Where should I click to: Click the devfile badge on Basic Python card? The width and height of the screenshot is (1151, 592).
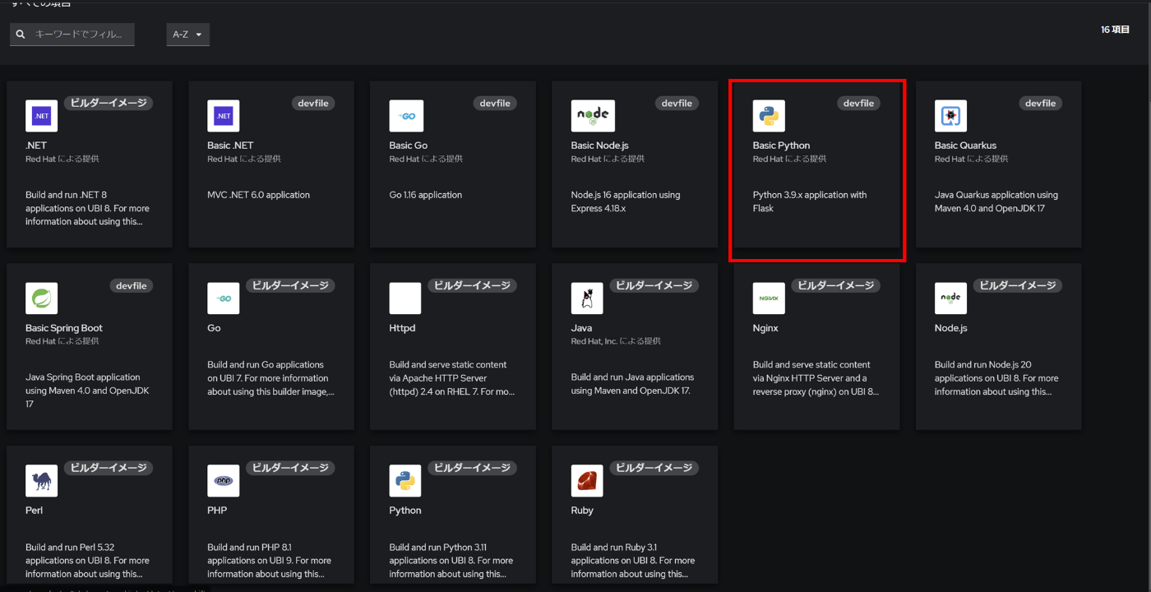[x=858, y=104]
